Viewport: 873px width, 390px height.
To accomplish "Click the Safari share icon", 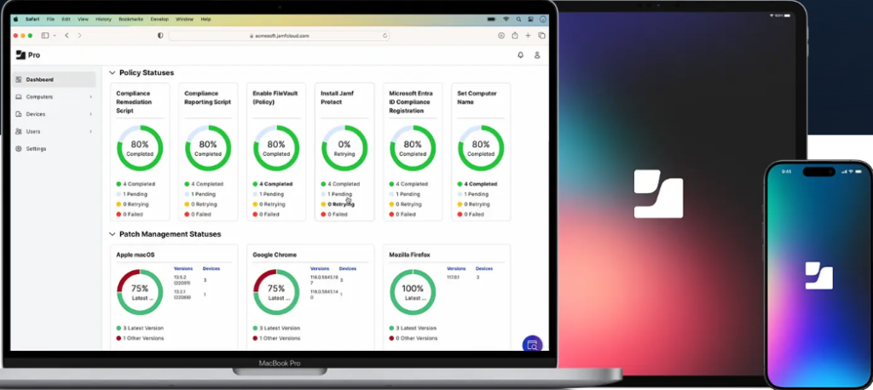I will (515, 36).
